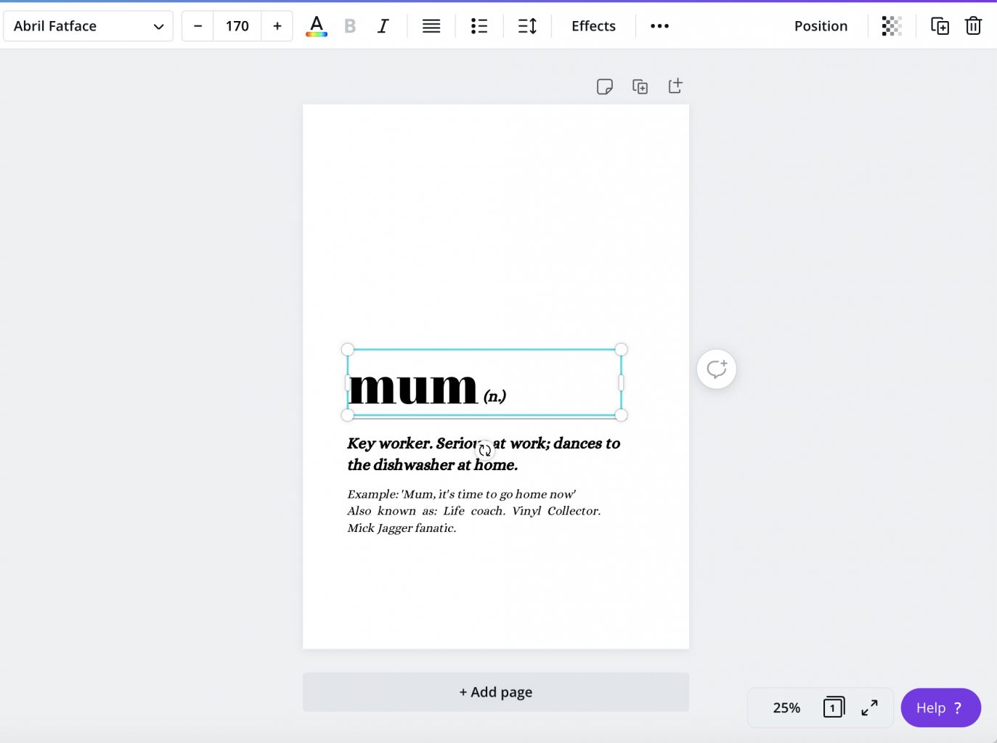Screen dimensions: 997x743
Task: Toggle bold formatting
Action: (350, 26)
